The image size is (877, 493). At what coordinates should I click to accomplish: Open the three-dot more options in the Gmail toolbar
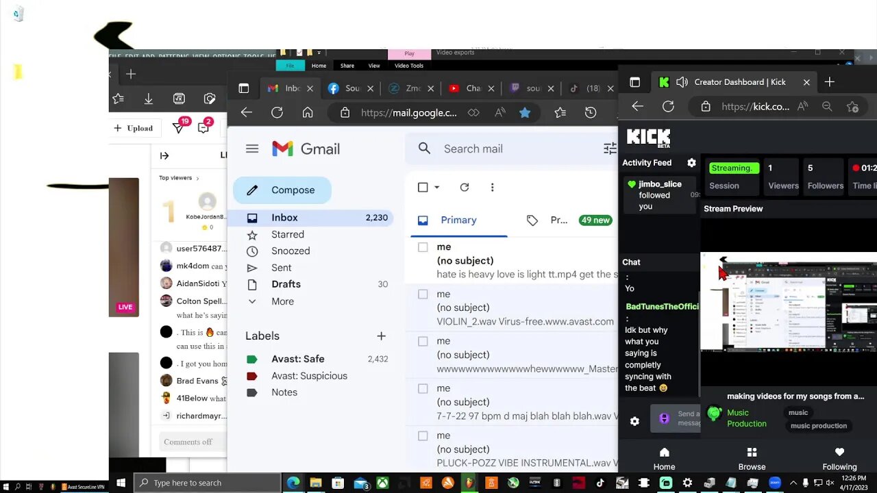(492, 188)
